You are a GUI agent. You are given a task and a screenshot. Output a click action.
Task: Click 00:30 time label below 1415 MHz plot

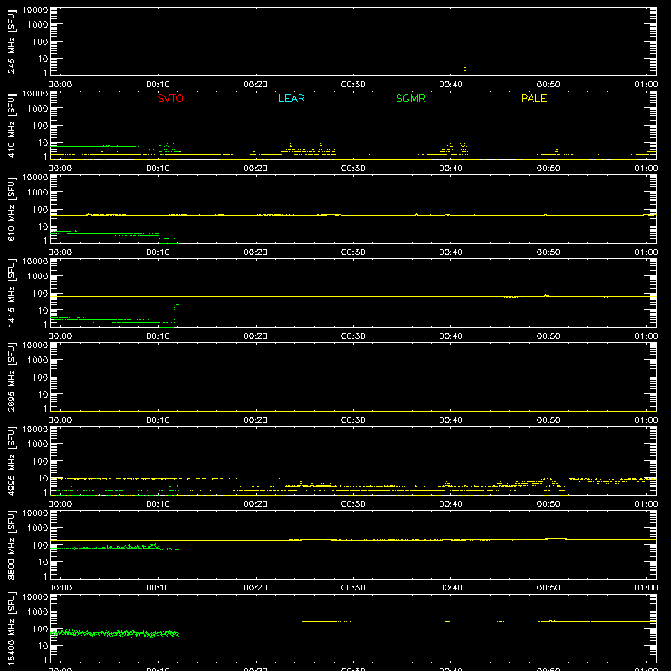pos(353,336)
